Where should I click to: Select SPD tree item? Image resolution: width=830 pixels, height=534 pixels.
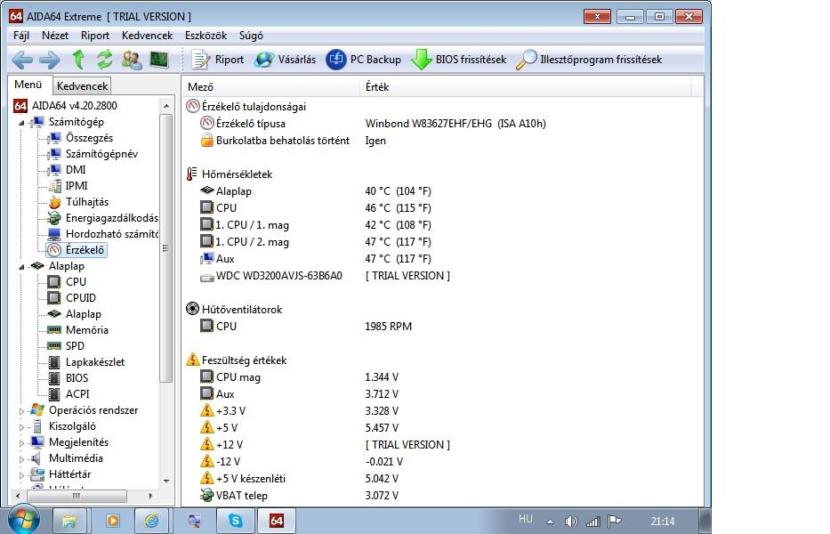point(66,346)
